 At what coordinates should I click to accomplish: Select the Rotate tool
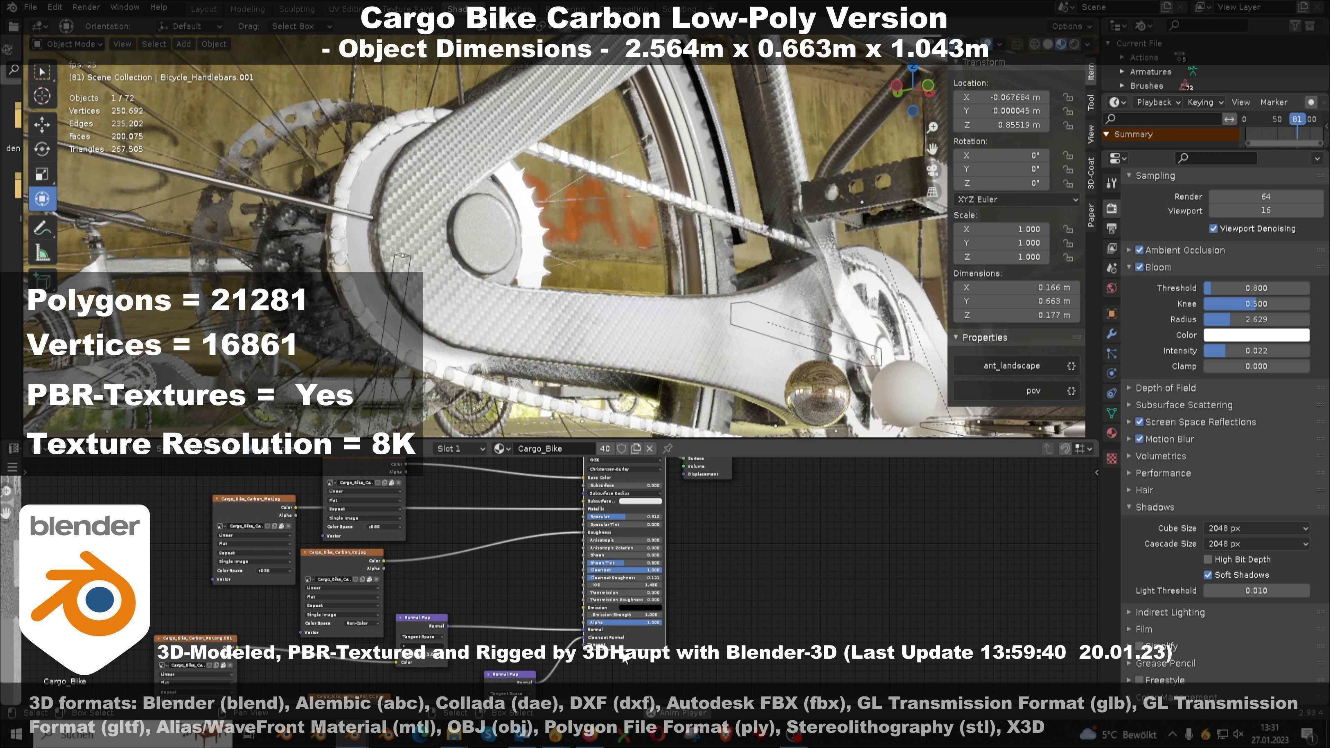point(42,149)
